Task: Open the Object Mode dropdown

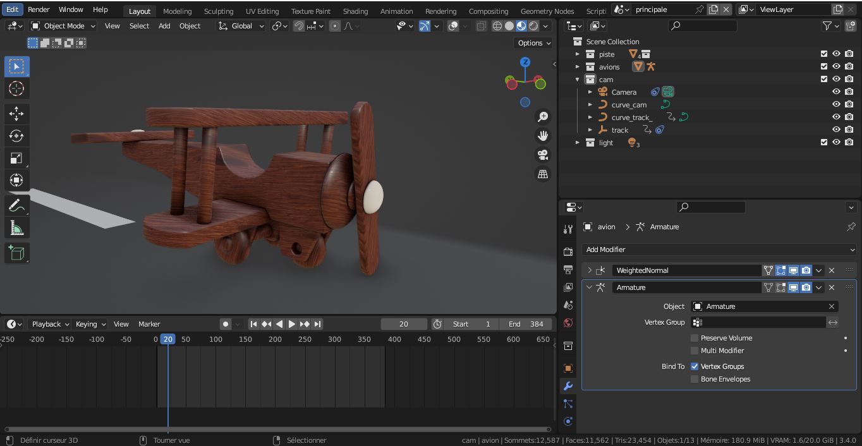Action: coord(63,26)
